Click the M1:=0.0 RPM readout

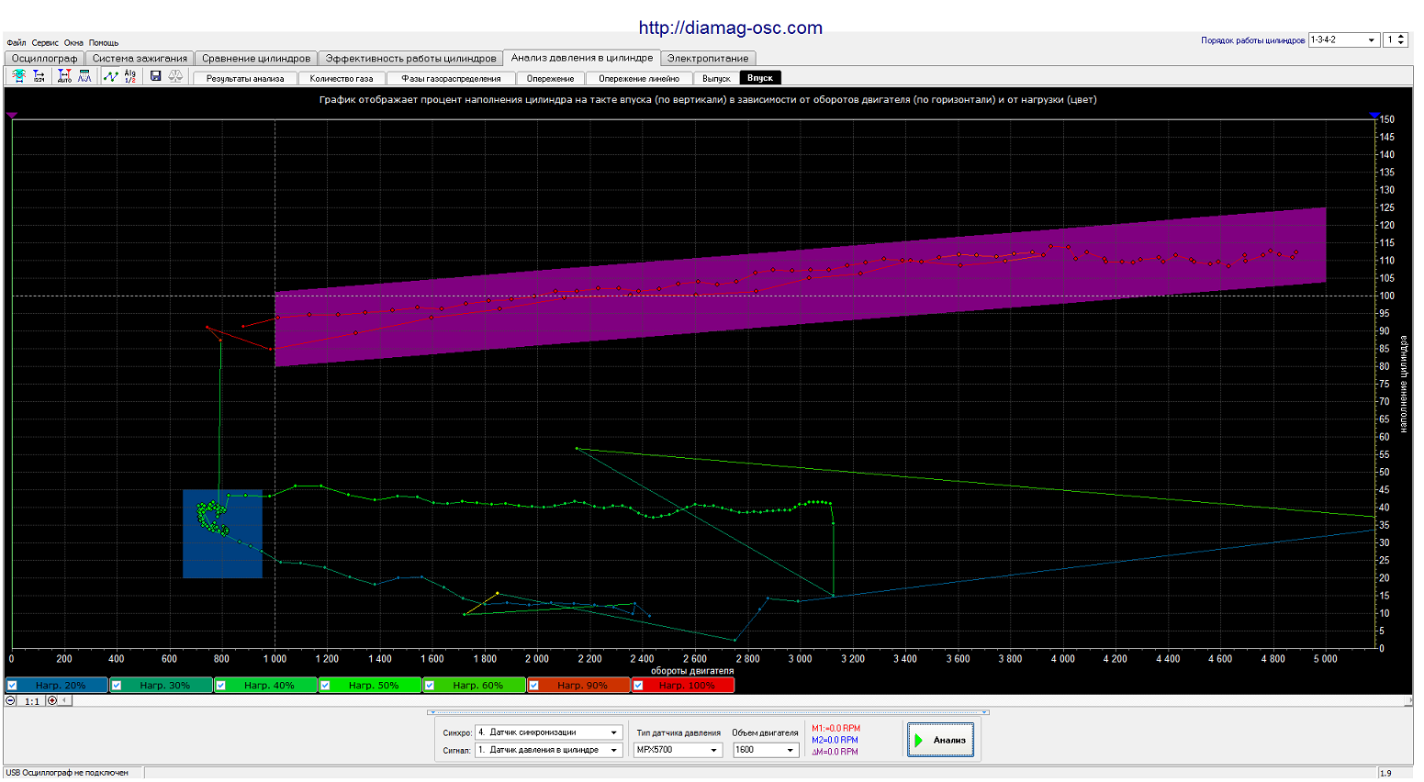tap(835, 729)
